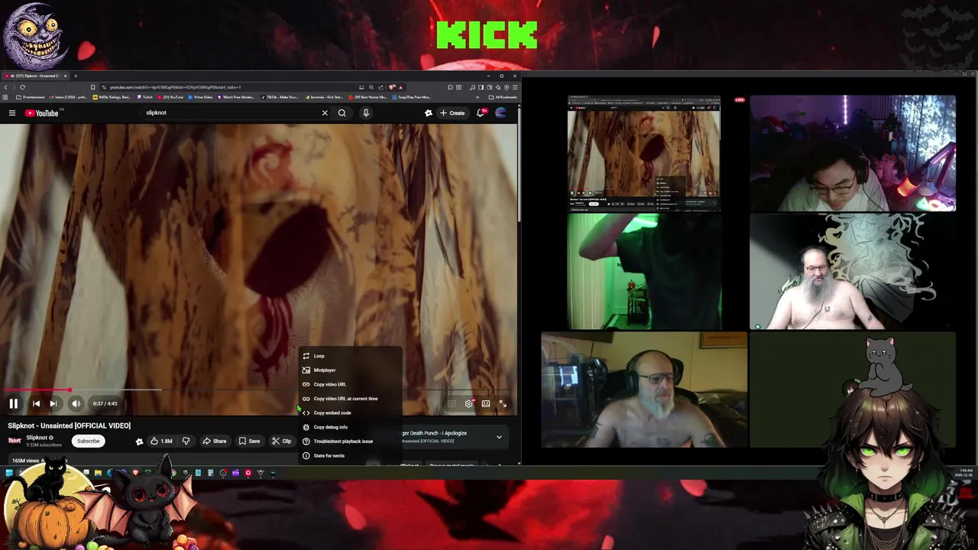Image resolution: width=978 pixels, height=550 pixels.
Task: Open the Prime Video bookmark
Action: (x=201, y=97)
